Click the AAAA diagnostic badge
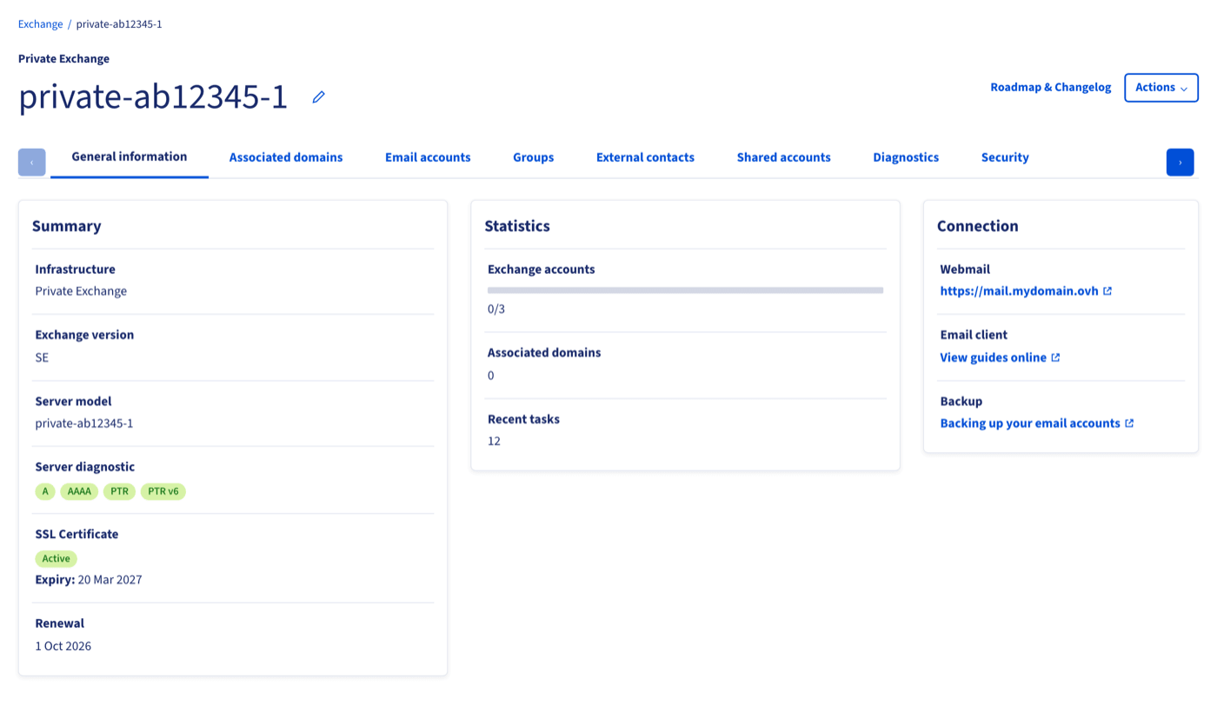 pyautogui.click(x=79, y=491)
